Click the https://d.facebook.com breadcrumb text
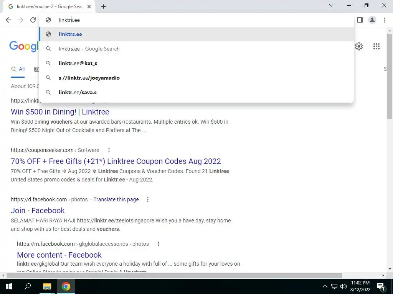This screenshot has width=393, height=294. [39, 199]
